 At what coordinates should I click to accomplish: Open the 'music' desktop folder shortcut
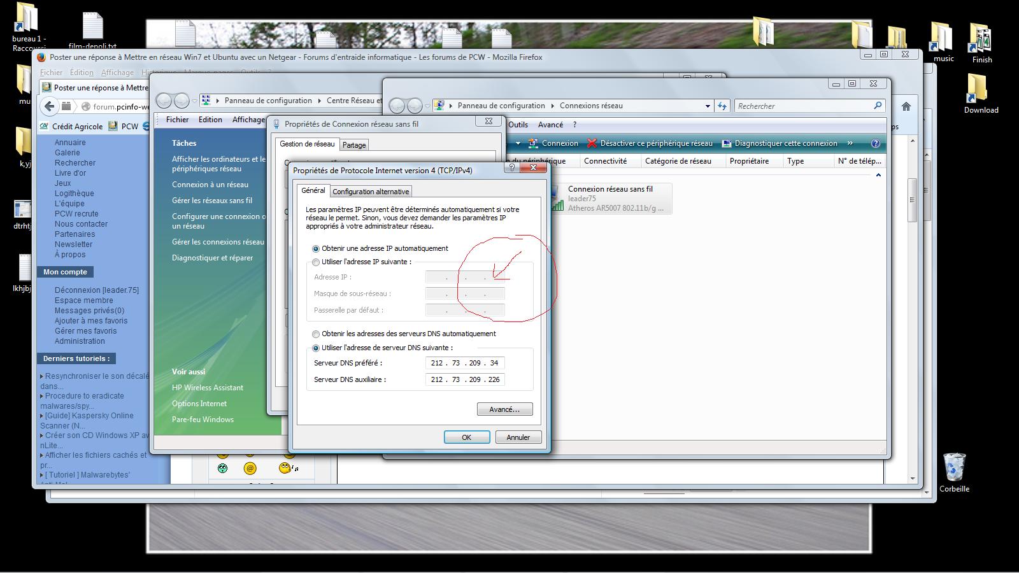pyautogui.click(x=943, y=42)
